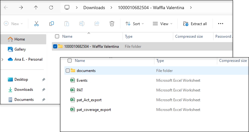Open the View dropdown menu
This screenshot has width=249, height=132.
163,24
